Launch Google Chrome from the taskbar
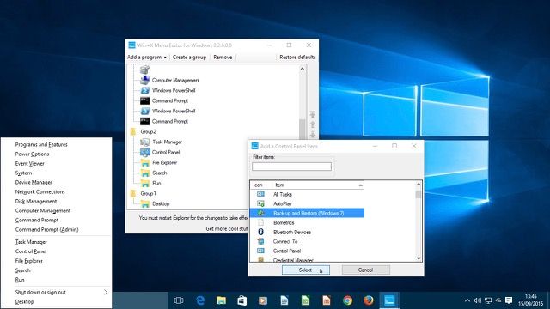550x309 pixels. pos(347,300)
